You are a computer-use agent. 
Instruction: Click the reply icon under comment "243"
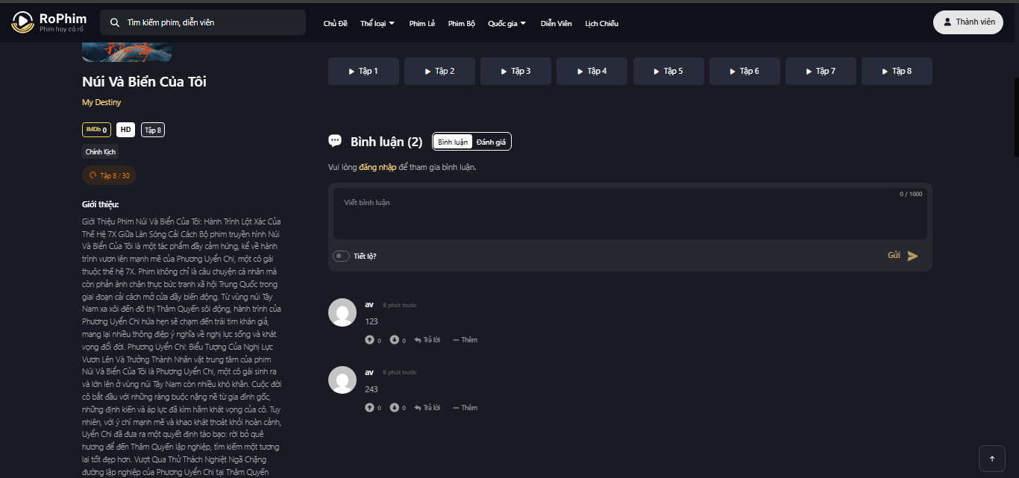click(418, 407)
